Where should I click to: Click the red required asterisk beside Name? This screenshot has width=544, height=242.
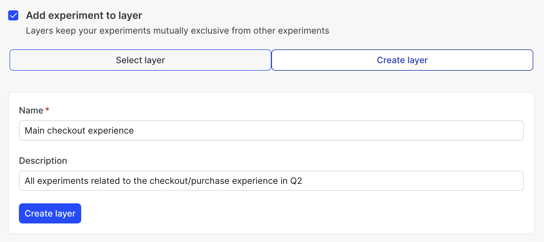coord(47,109)
